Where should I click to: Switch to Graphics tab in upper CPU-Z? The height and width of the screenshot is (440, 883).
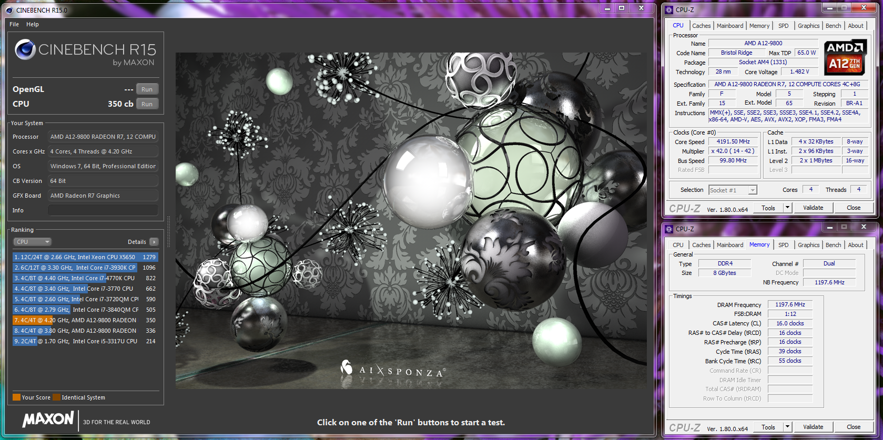point(808,26)
